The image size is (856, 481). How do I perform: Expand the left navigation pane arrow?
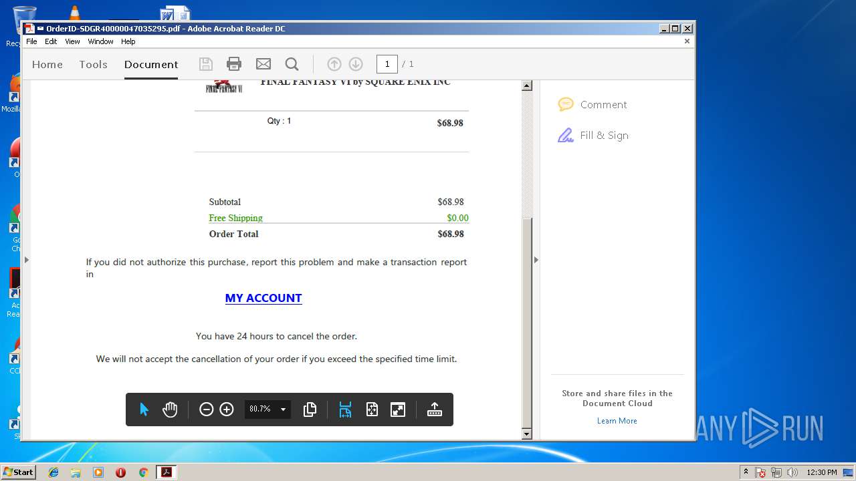pos(27,260)
